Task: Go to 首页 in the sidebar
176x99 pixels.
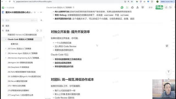Action: 7,26
